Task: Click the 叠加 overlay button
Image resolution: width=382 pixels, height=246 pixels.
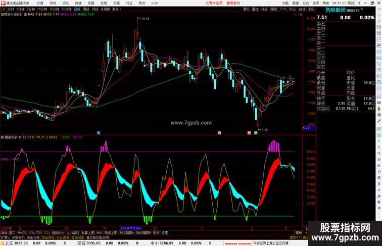Action: coord(255,9)
